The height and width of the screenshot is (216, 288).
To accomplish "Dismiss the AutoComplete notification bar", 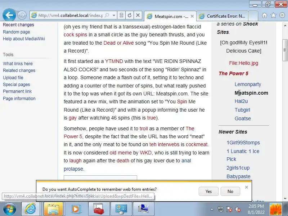I will (247, 187).
